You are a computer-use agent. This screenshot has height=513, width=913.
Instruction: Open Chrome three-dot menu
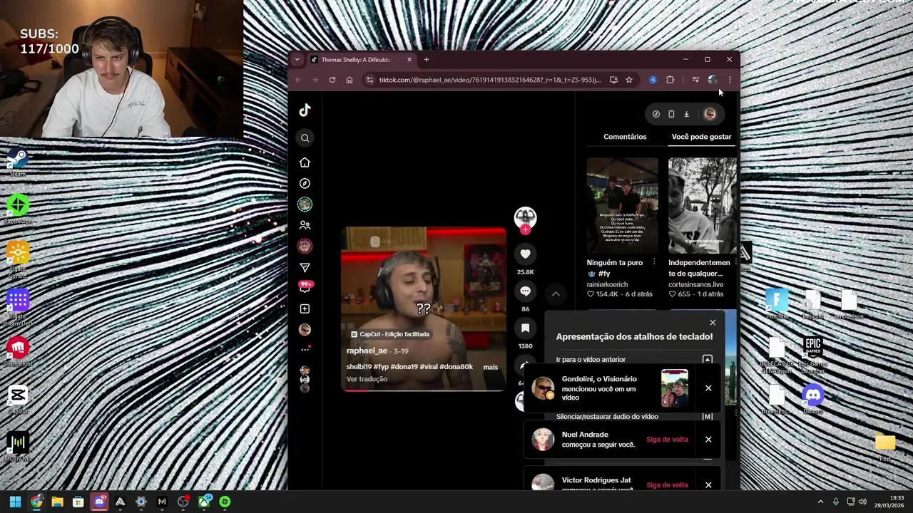point(730,80)
